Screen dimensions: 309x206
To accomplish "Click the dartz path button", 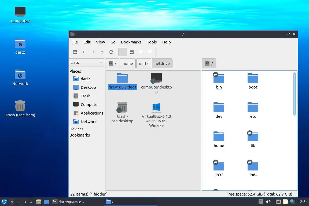I will coord(144,63).
